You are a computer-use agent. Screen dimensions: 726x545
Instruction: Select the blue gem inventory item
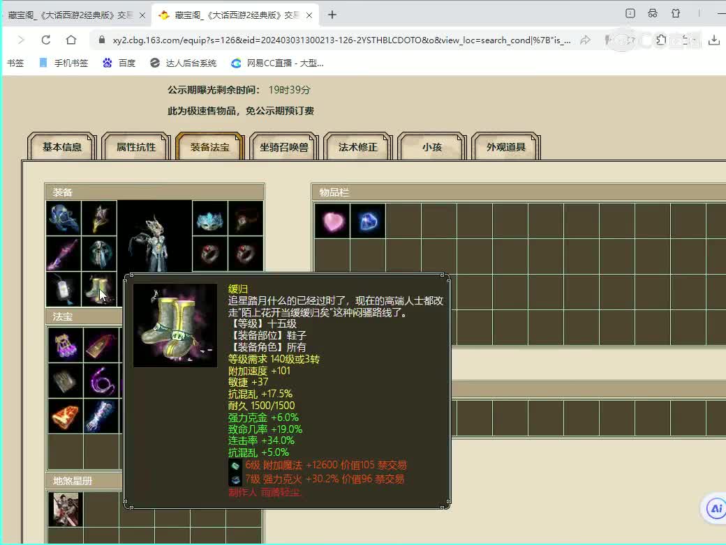(x=368, y=222)
